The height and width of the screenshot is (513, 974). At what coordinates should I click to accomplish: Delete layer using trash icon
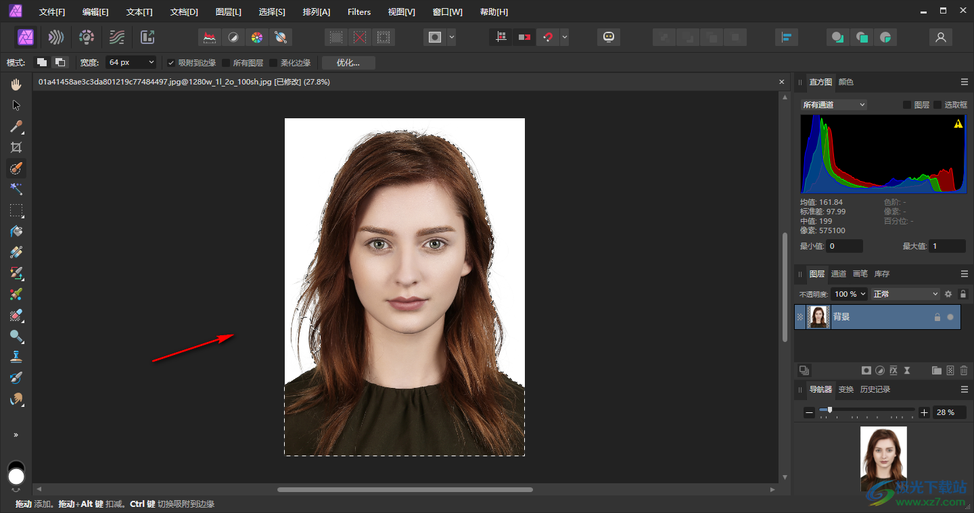964,370
